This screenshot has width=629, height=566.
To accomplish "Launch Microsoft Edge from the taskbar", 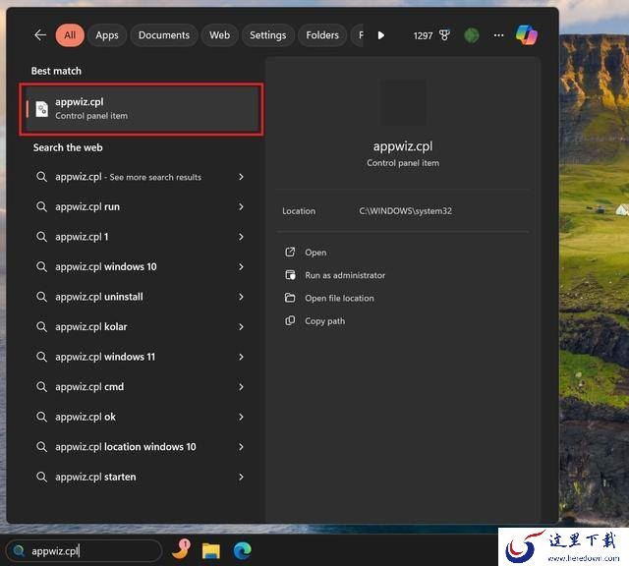I will point(240,550).
